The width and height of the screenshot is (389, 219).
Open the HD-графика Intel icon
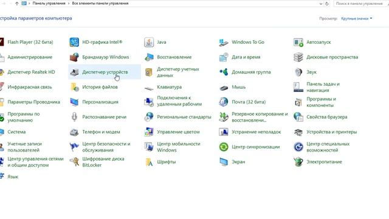tap(74, 42)
